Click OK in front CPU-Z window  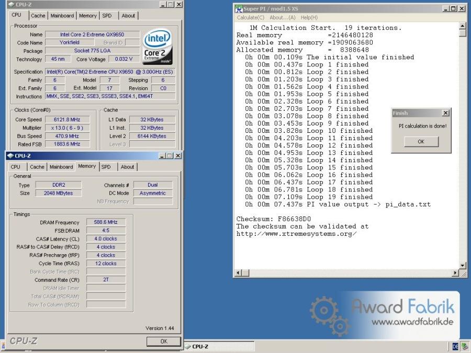point(164,341)
